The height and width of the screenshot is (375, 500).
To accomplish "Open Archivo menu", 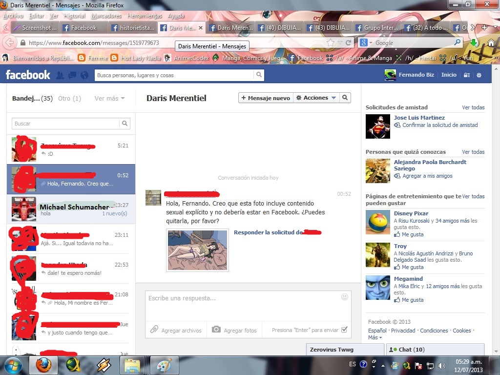I will coord(13,16).
